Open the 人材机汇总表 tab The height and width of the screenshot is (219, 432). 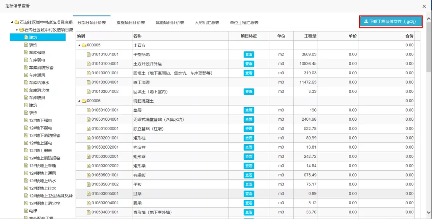coord(207,23)
